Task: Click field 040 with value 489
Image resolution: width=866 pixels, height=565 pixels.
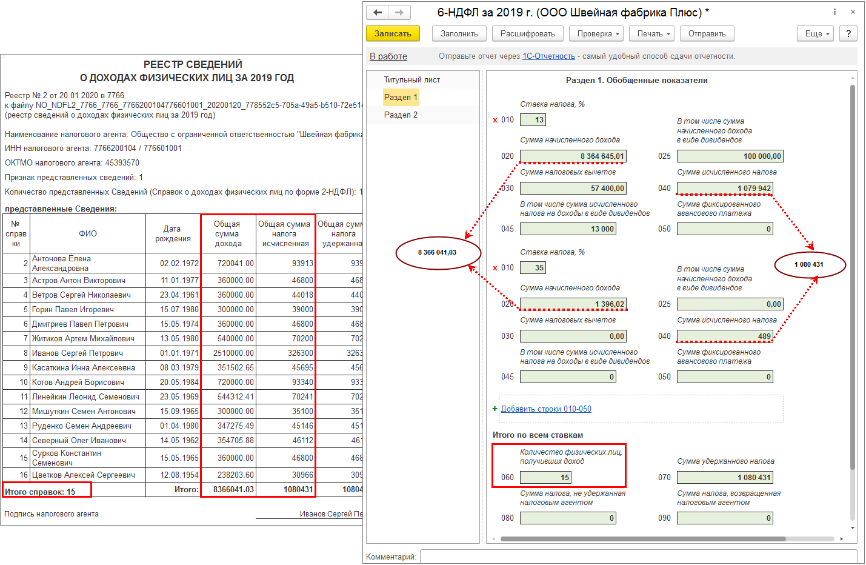Action: coord(725,336)
